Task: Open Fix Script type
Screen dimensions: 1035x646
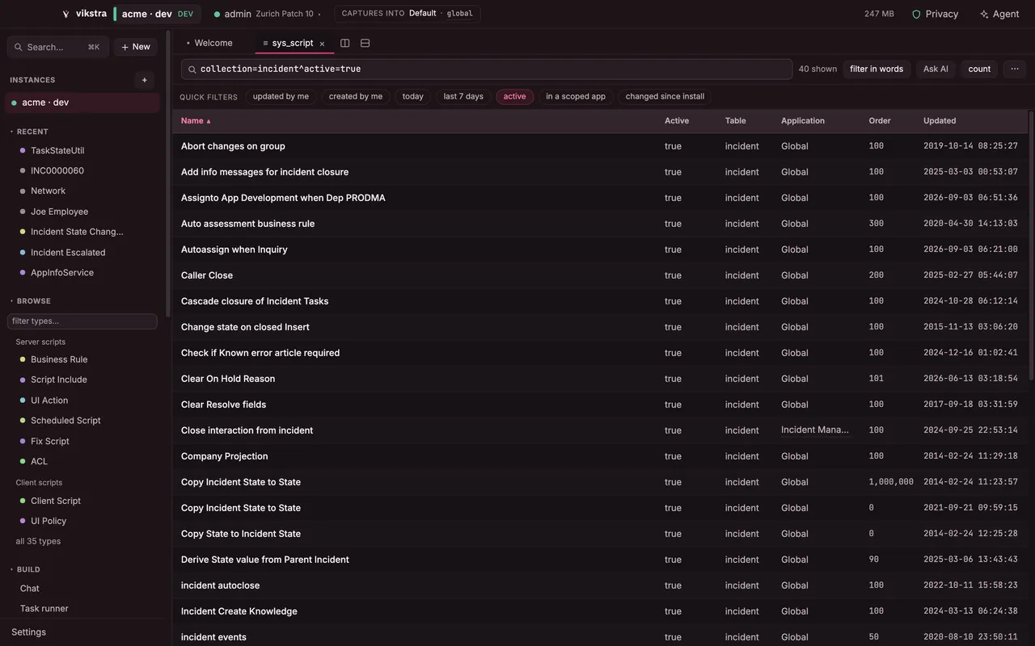Action: (x=50, y=441)
